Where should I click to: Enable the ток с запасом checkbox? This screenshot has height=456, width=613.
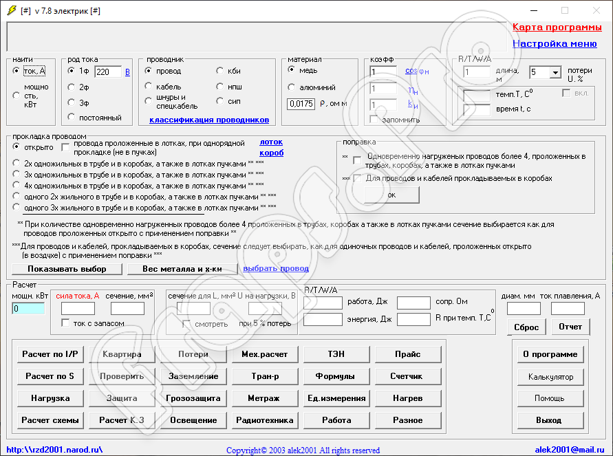click(x=66, y=323)
